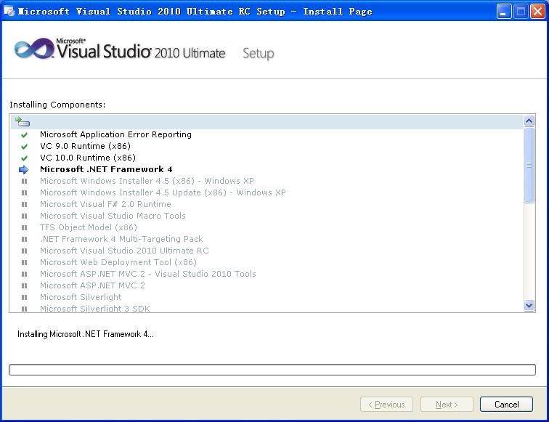This screenshot has height=422, width=549.
Task: Select VC 10.0 Runtime (x86) entry
Action: point(88,158)
